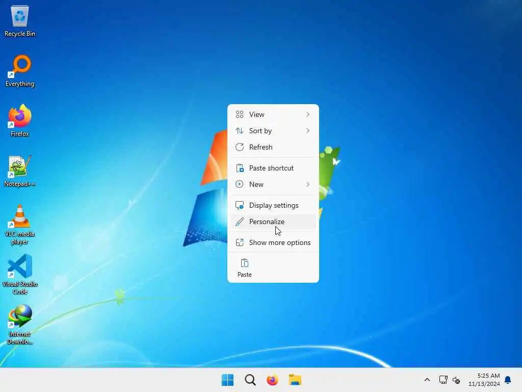The image size is (522, 392).
Task: Select the Notepad++ desktop shortcut
Action: point(20,170)
